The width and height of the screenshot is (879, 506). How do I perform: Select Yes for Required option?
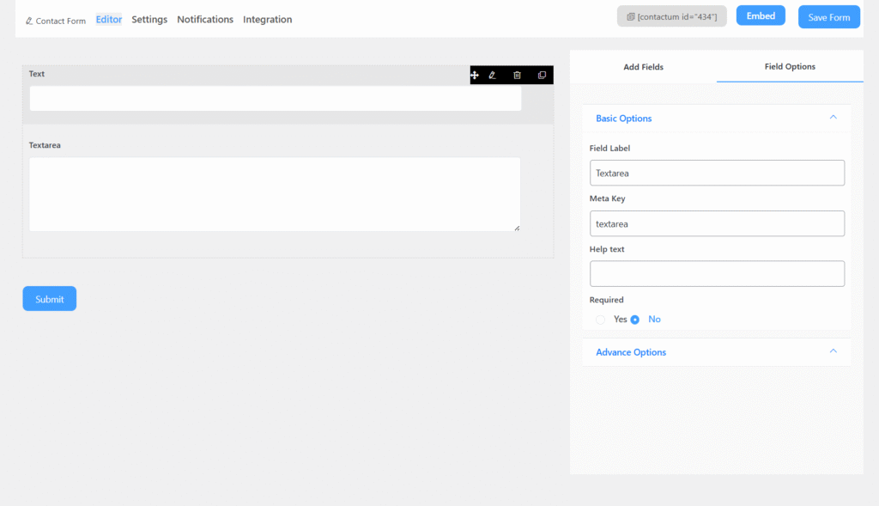point(601,320)
